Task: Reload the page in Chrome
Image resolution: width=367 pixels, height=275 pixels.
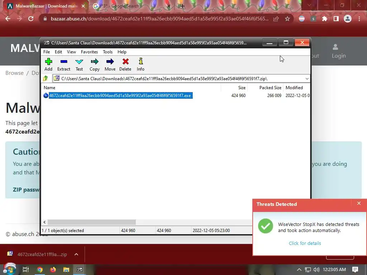Action: [31, 19]
